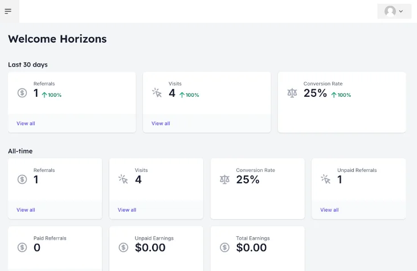View all all-time visits
The height and width of the screenshot is (271, 417).
click(127, 210)
